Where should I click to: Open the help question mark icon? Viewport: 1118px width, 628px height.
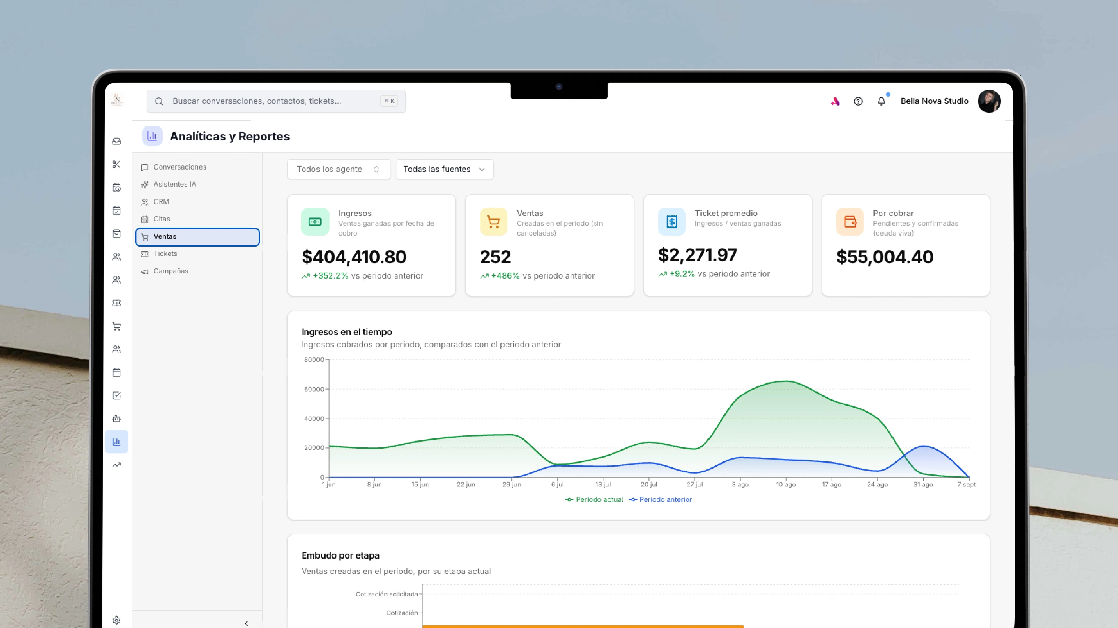[x=858, y=101]
